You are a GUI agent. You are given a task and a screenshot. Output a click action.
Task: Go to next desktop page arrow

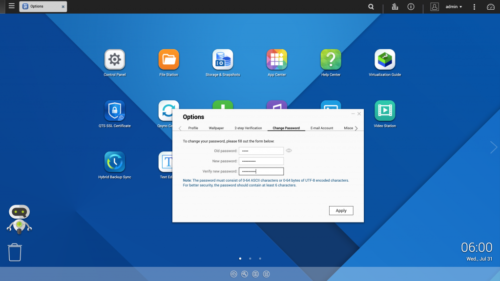pyautogui.click(x=493, y=148)
